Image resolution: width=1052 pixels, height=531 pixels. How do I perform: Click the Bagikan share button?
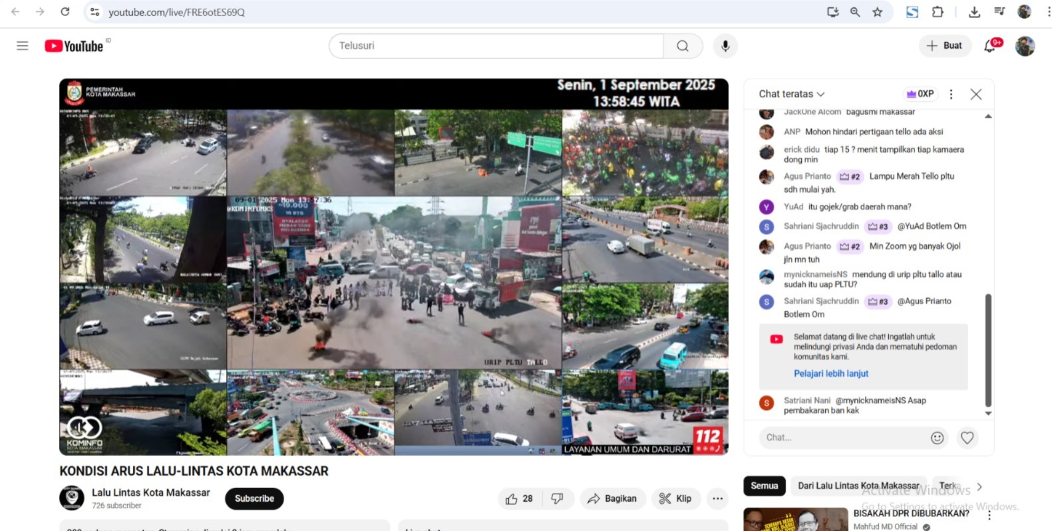click(612, 498)
